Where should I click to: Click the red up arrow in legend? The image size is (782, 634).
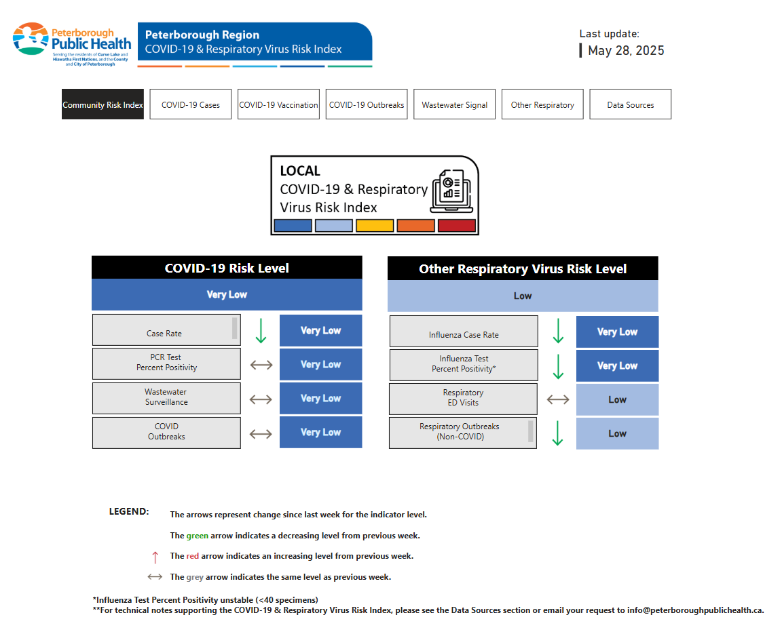pyautogui.click(x=155, y=557)
